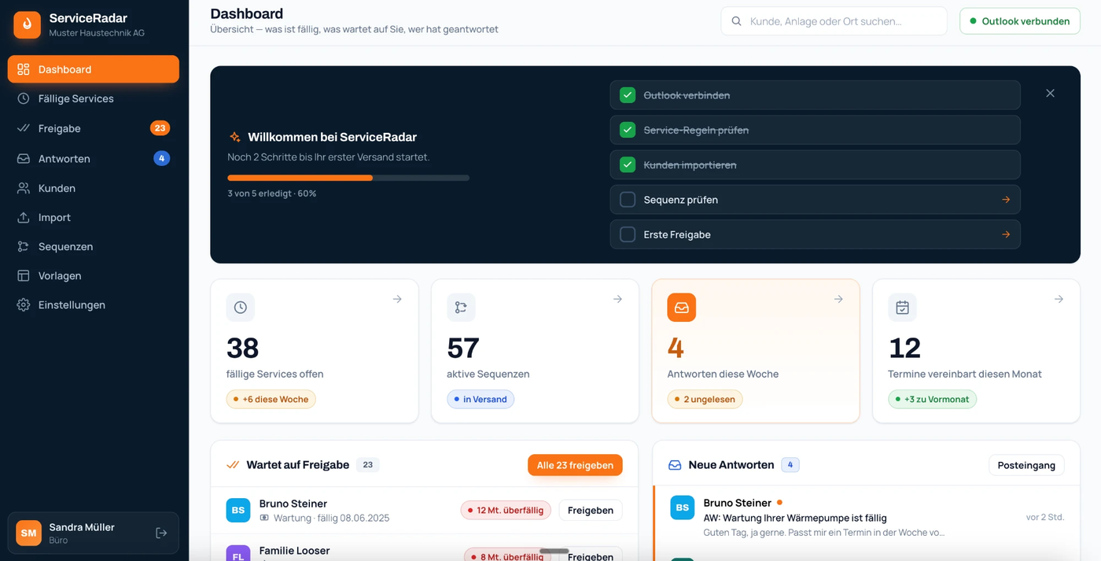
Task: Open Erste Freigabe step via its arrow
Action: 1006,234
